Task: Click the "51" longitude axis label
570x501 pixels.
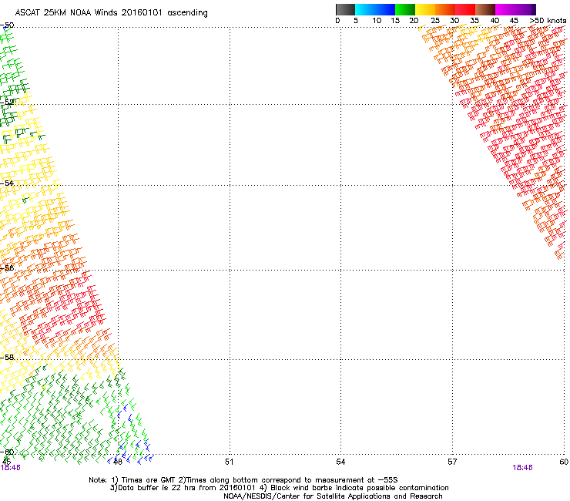Action: (x=229, y=462)
